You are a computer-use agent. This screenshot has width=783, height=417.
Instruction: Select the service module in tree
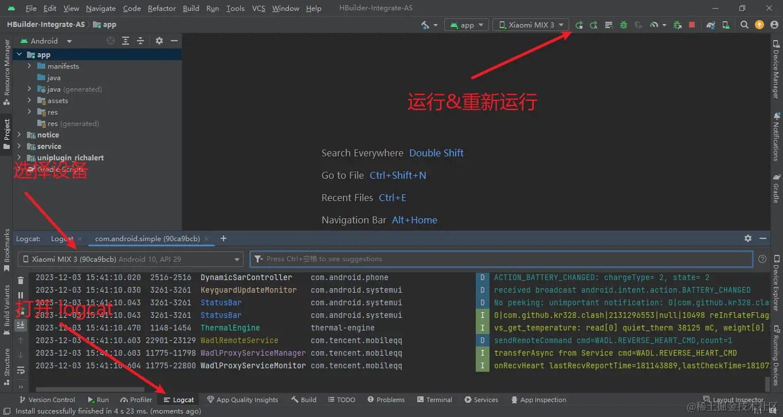pyautogui.click(x=49, y=147)
